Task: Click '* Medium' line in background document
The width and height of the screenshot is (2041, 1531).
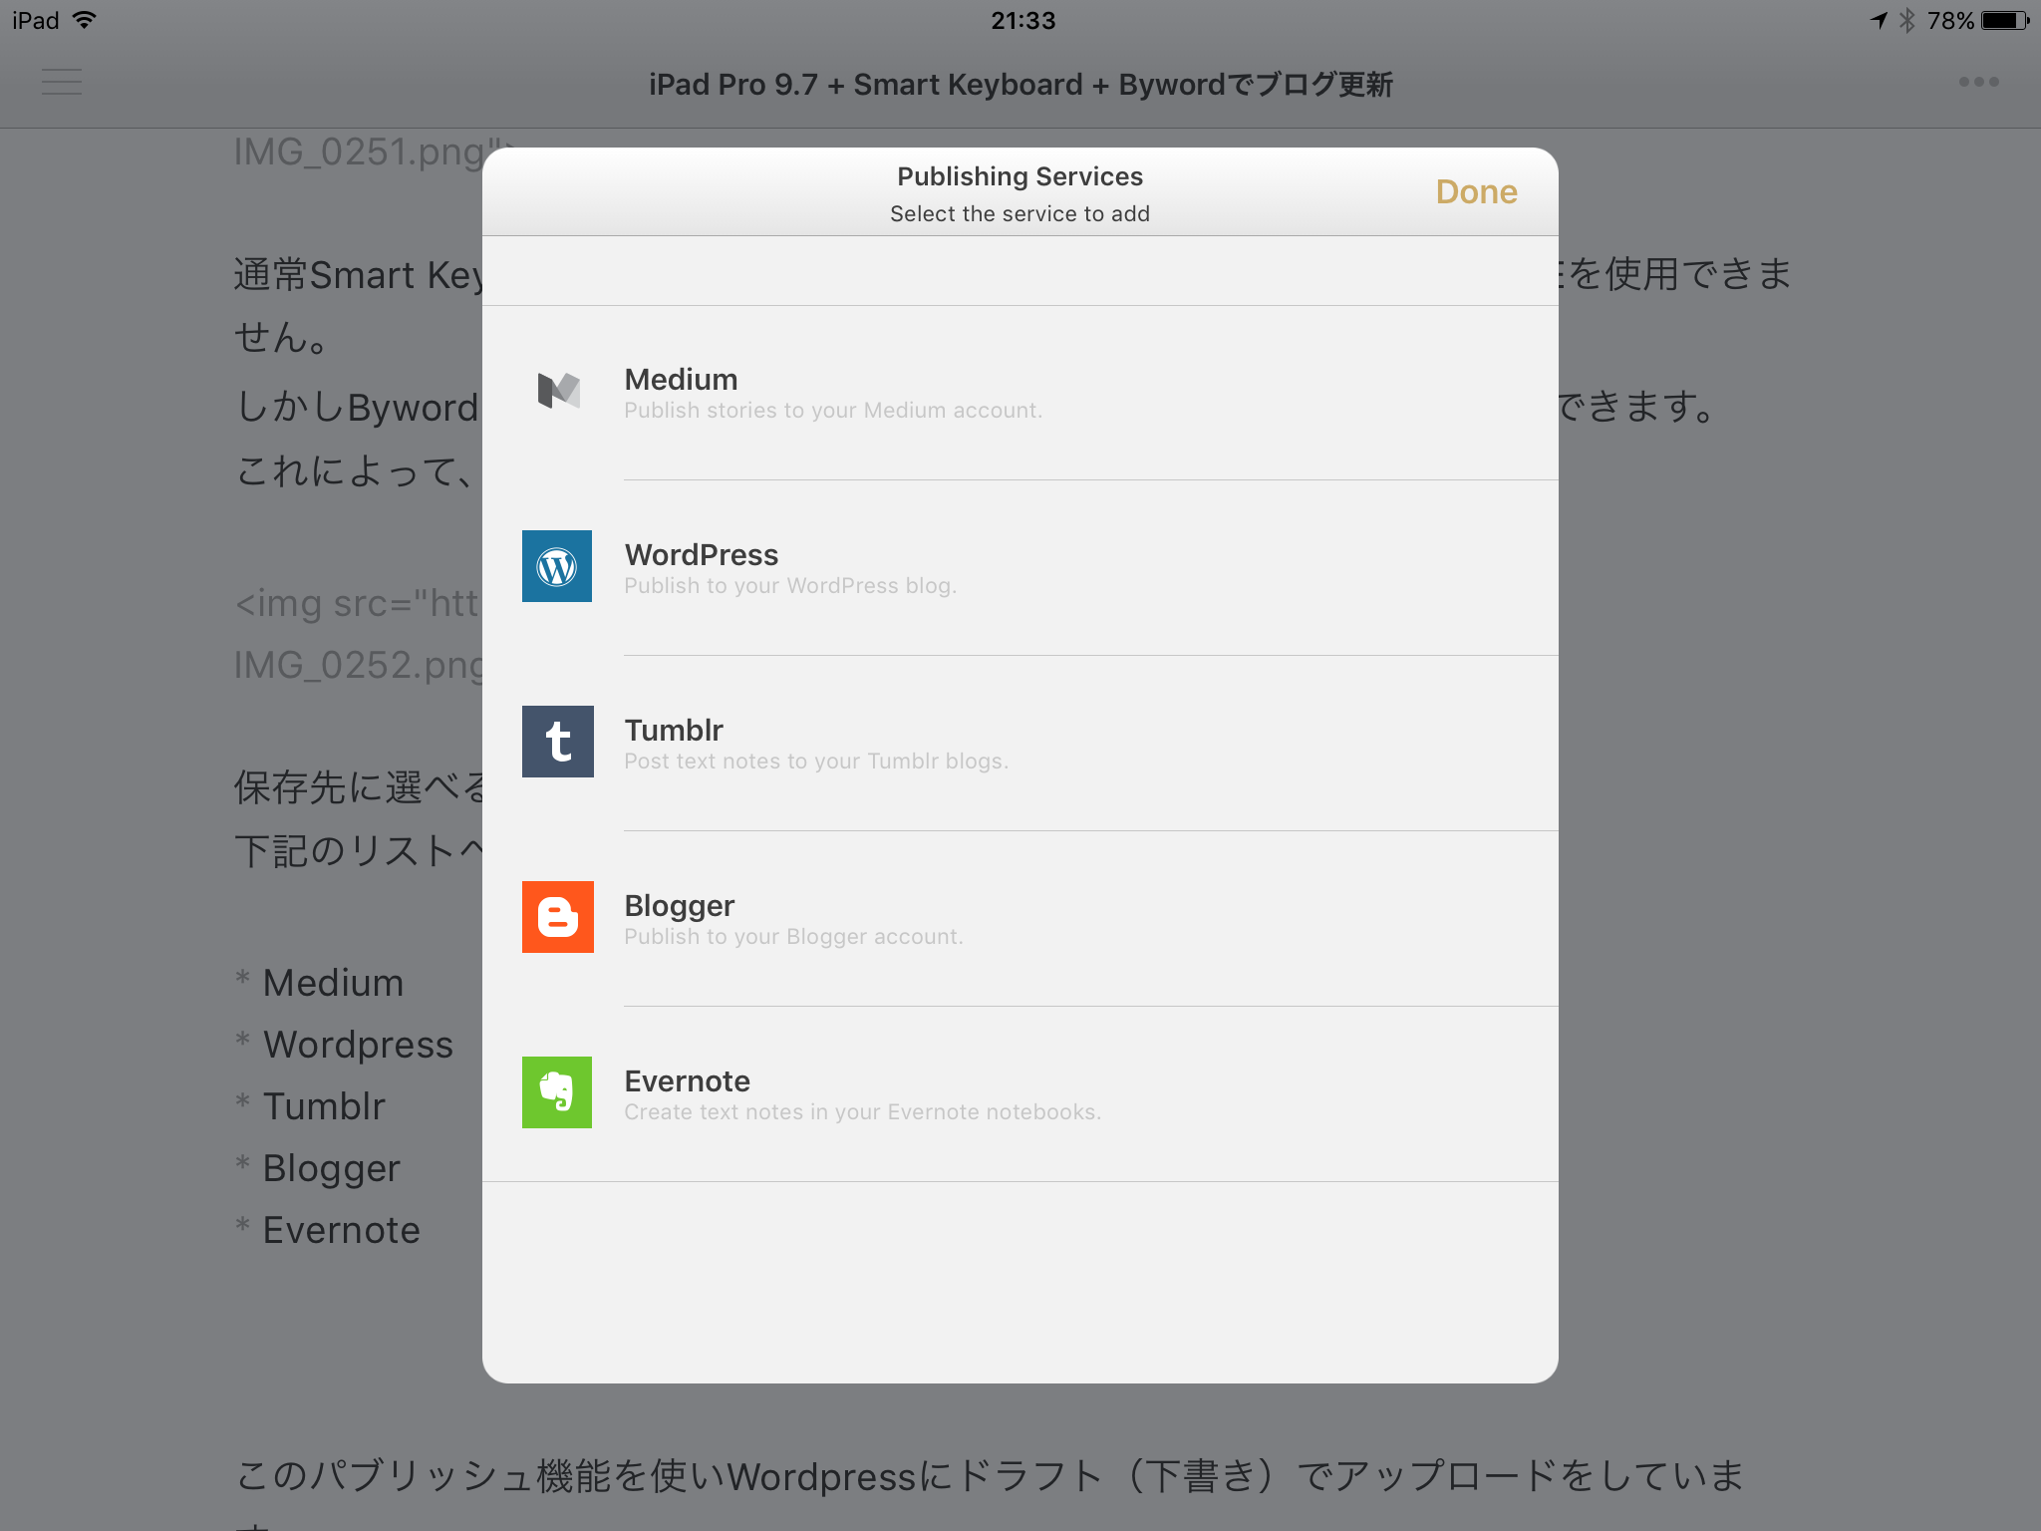Action: (x=319, y=983)
